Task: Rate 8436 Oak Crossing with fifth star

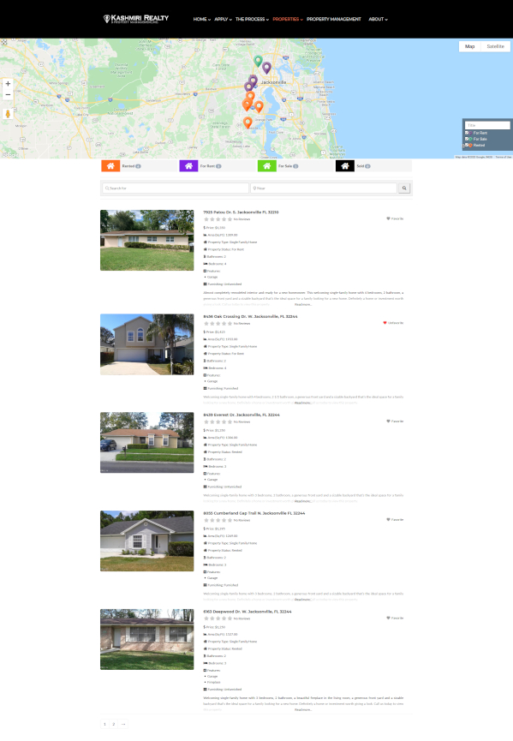Action: click(x=230, y=324)
